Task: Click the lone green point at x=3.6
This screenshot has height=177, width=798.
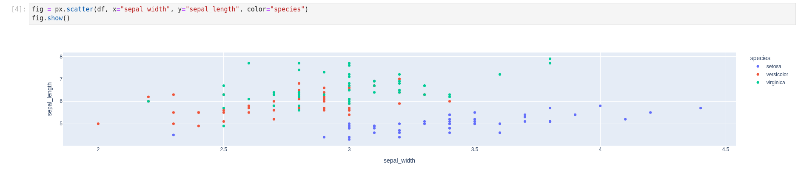Action: [x=500, y=75]
